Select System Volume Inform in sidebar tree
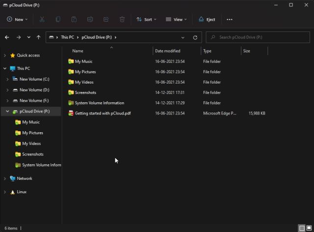 (42, 165)
